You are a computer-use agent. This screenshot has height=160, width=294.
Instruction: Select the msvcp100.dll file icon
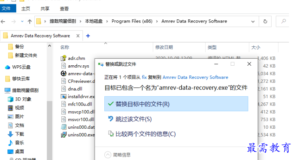click(64, 112)
